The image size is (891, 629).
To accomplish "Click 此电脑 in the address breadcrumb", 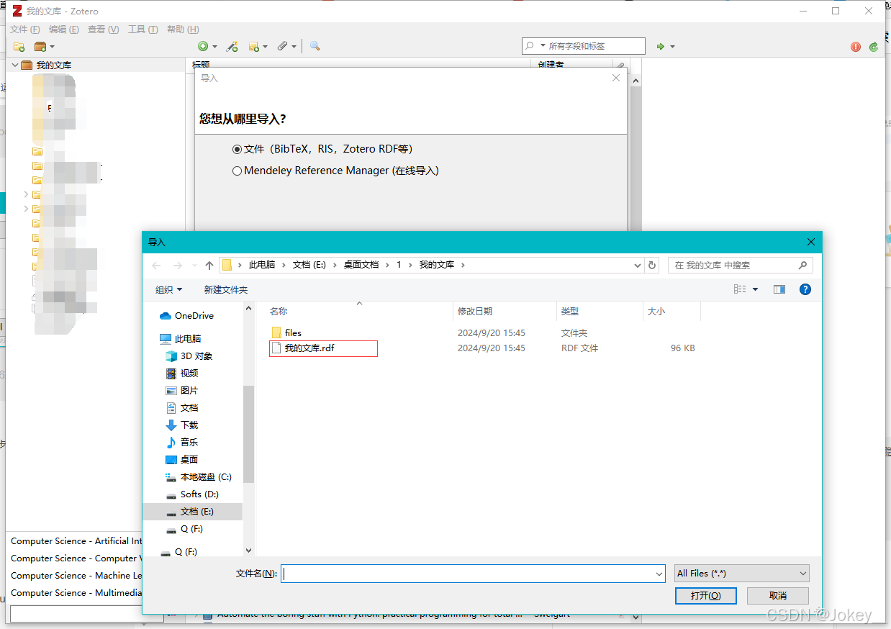I will point(262,265).
